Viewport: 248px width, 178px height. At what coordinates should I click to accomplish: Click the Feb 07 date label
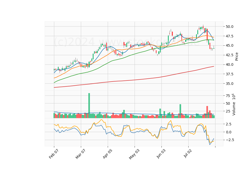coord(54,154)
